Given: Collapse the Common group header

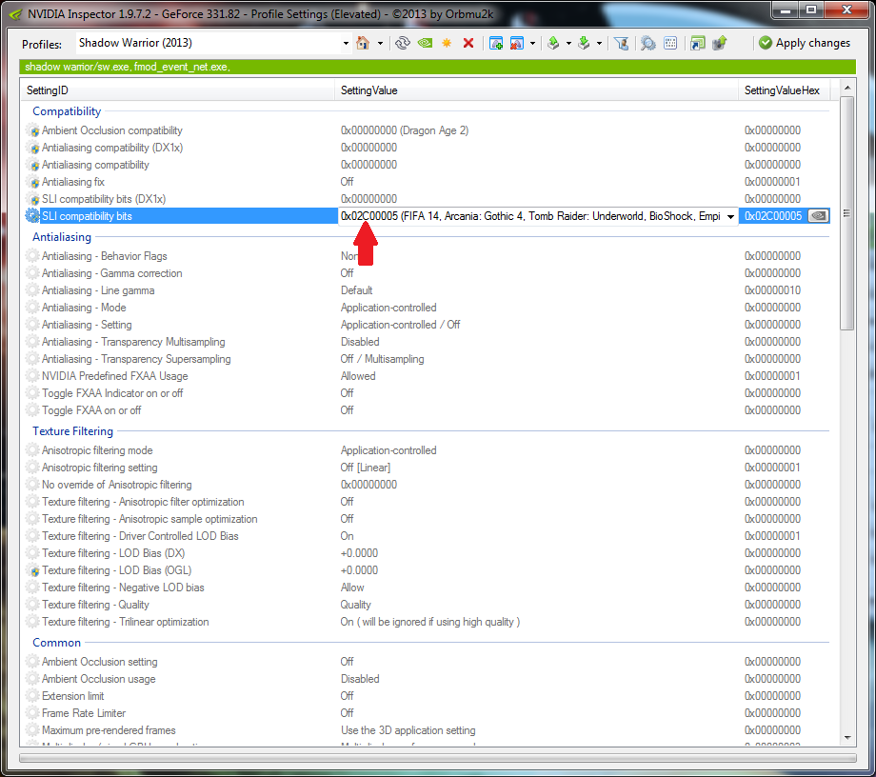Looking at the screenshot, I should click(x=56, y=643).
